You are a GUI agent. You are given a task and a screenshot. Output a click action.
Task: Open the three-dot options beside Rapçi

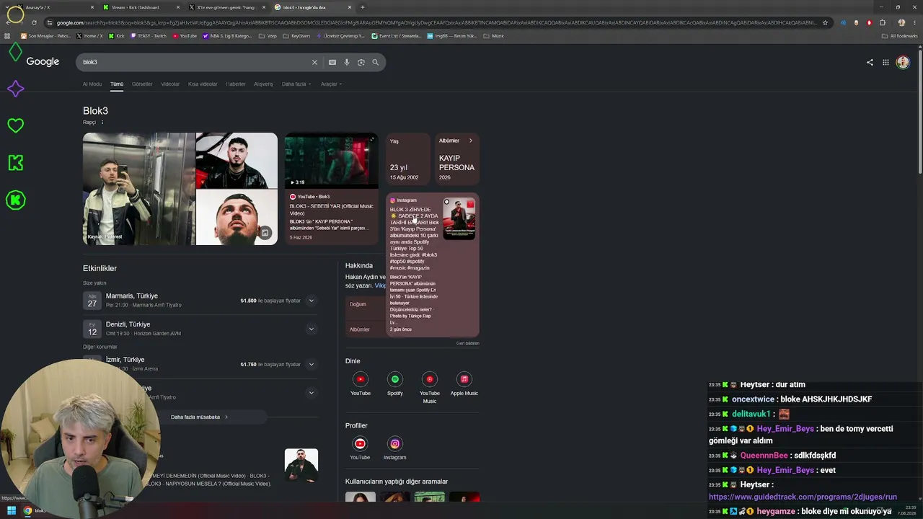102,123
